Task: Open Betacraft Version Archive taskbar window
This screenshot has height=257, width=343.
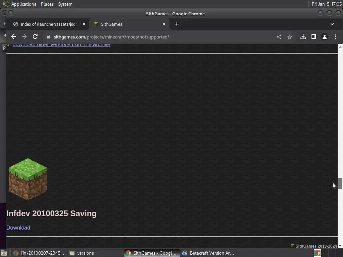Action: 208,253
